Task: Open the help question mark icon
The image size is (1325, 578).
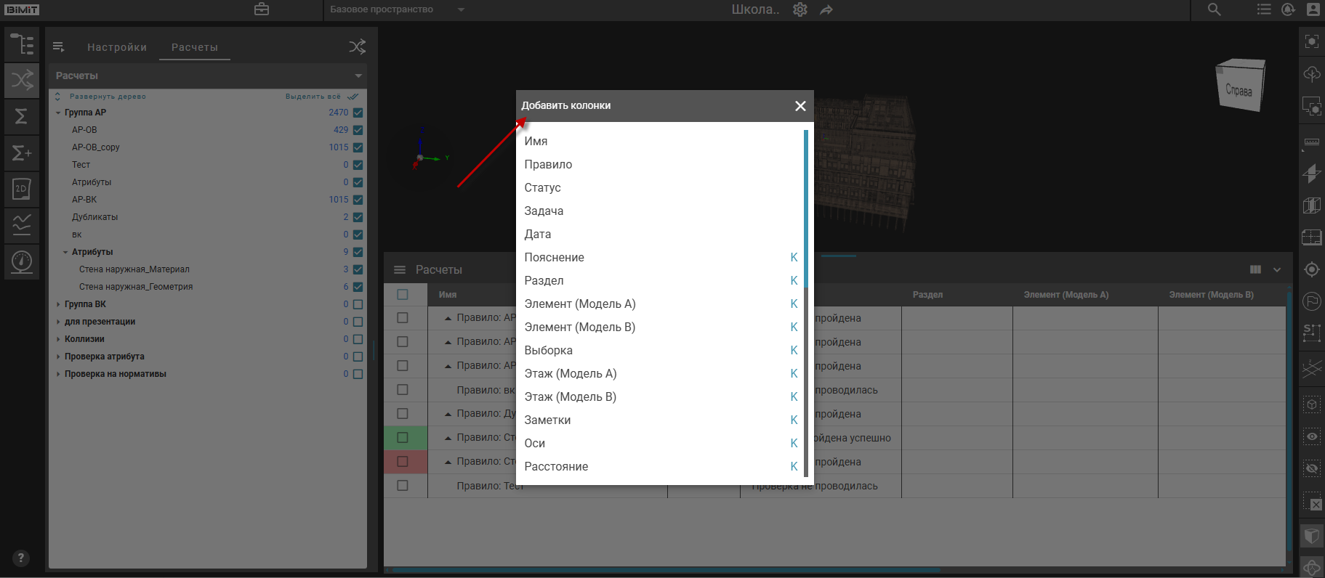Action: coord(21,558)
